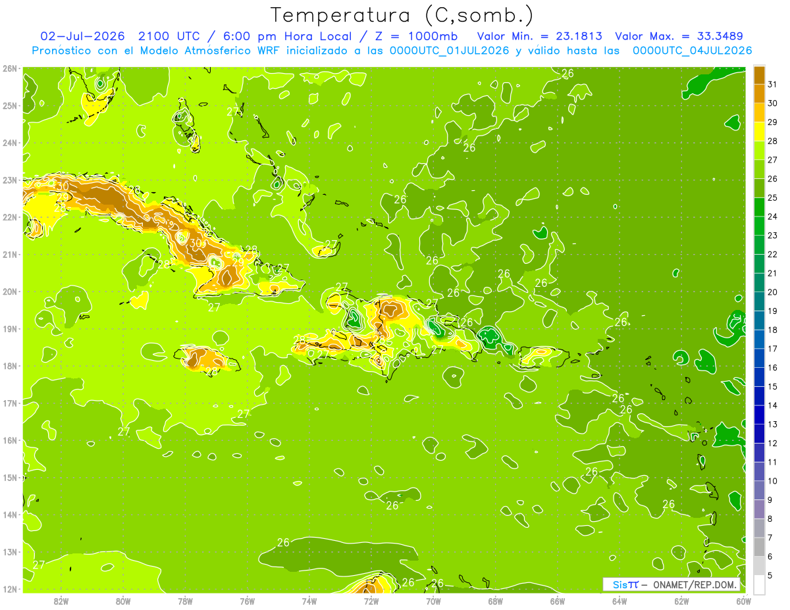The height and width of the screenshot is (610, 790).
Task: Click the colorbar legend value "10"
Action: 772,481
